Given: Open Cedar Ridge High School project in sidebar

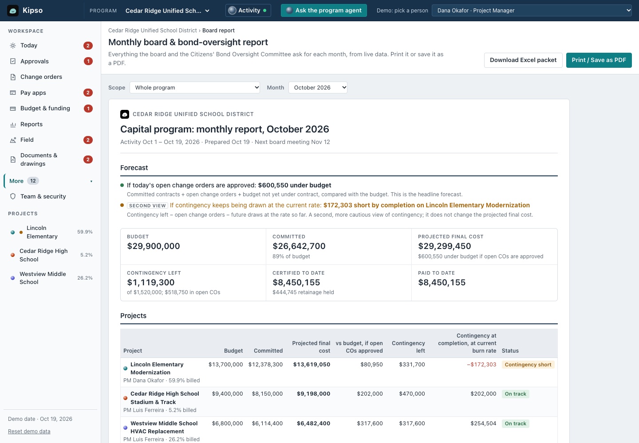Looking at the screenshot, I should coord(51,255).
